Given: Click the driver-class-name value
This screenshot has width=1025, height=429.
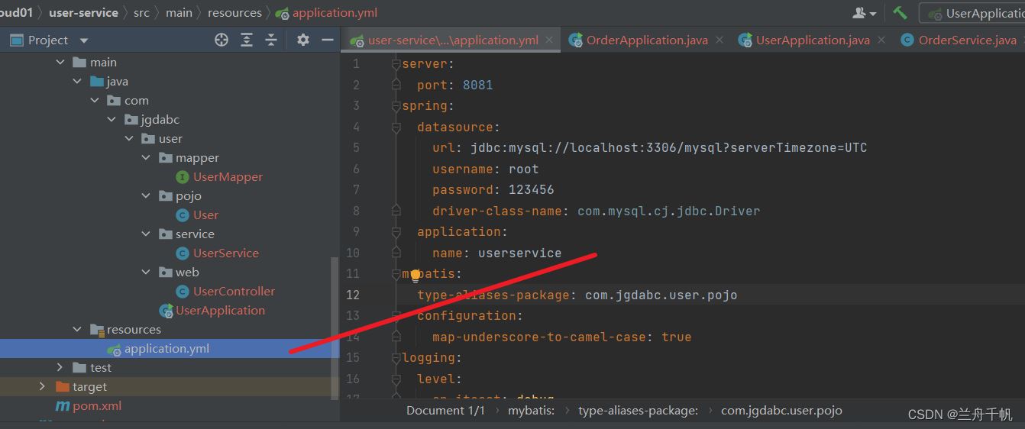Looking at the screenshot, I should (x=668, y=211).
